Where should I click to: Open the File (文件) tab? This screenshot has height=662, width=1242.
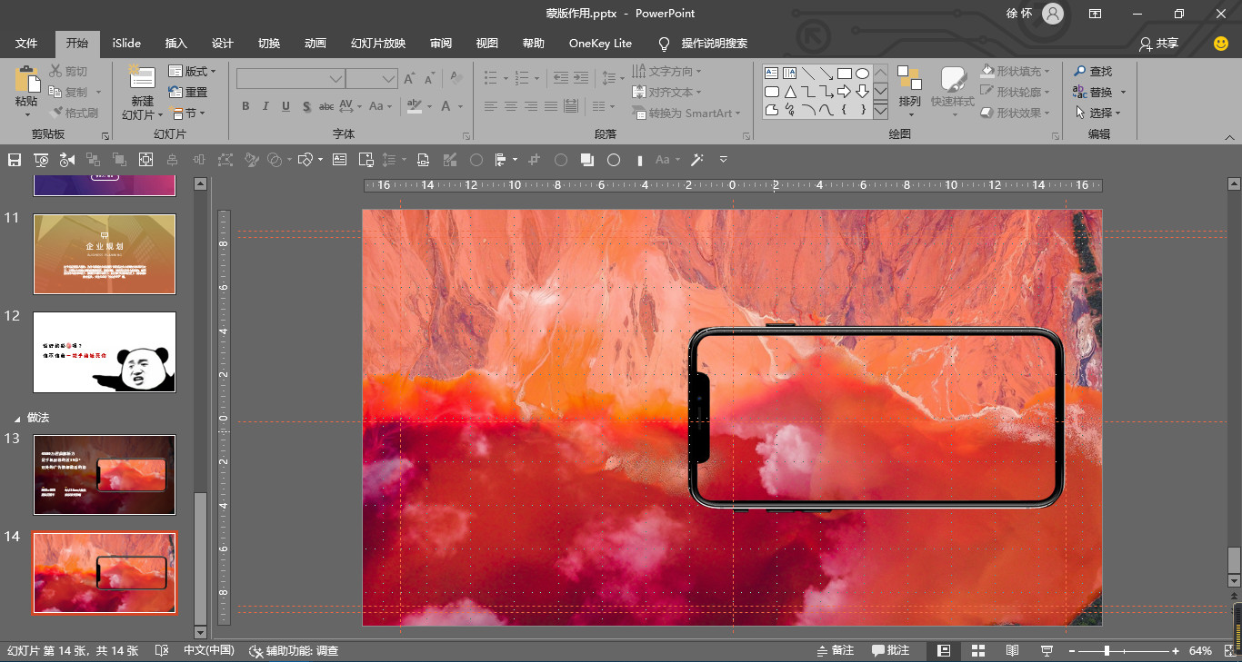tap(26, 44)
